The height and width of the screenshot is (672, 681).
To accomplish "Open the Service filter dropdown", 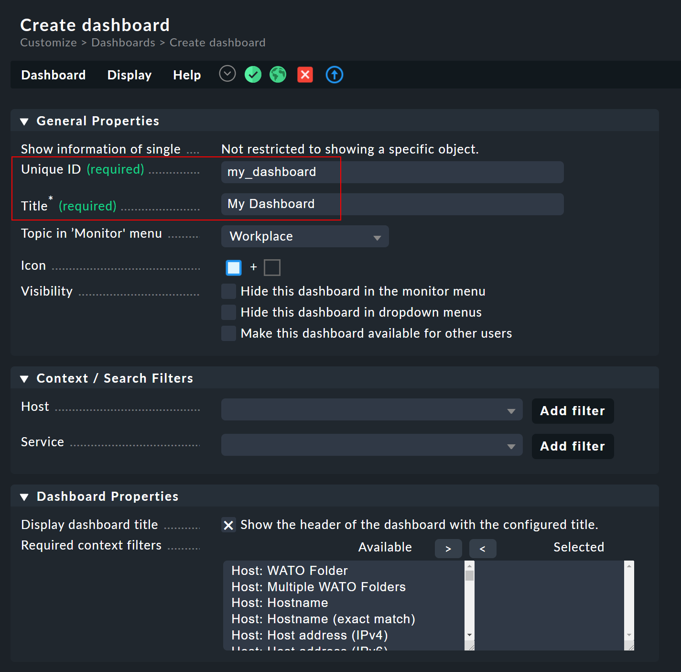I will click(372, 445).
